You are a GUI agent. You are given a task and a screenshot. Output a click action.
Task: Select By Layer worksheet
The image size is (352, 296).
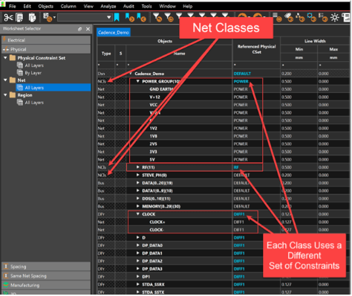click(33, 73)
